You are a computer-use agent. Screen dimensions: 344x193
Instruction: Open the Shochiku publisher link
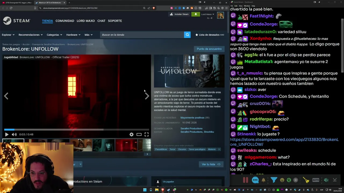pos(209,132)
